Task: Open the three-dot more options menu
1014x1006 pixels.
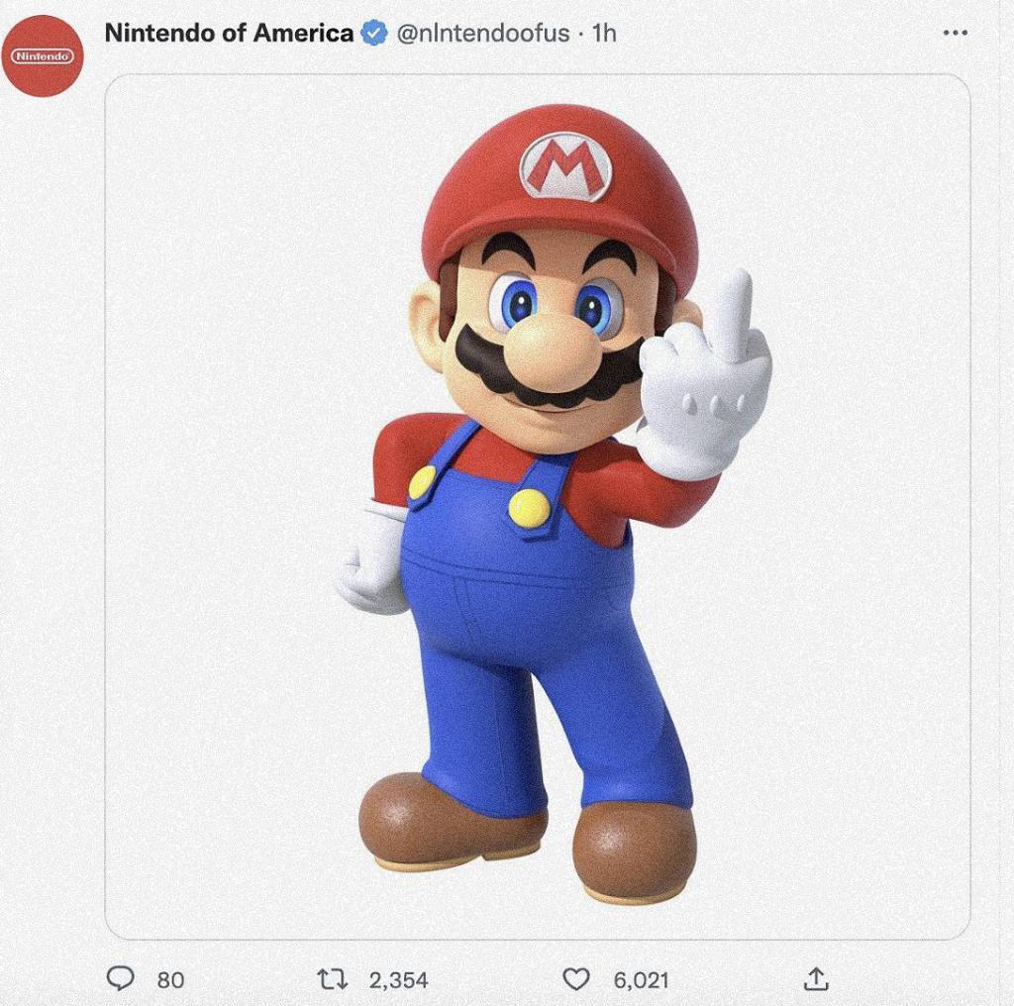Action: click(x=955, y=34)
